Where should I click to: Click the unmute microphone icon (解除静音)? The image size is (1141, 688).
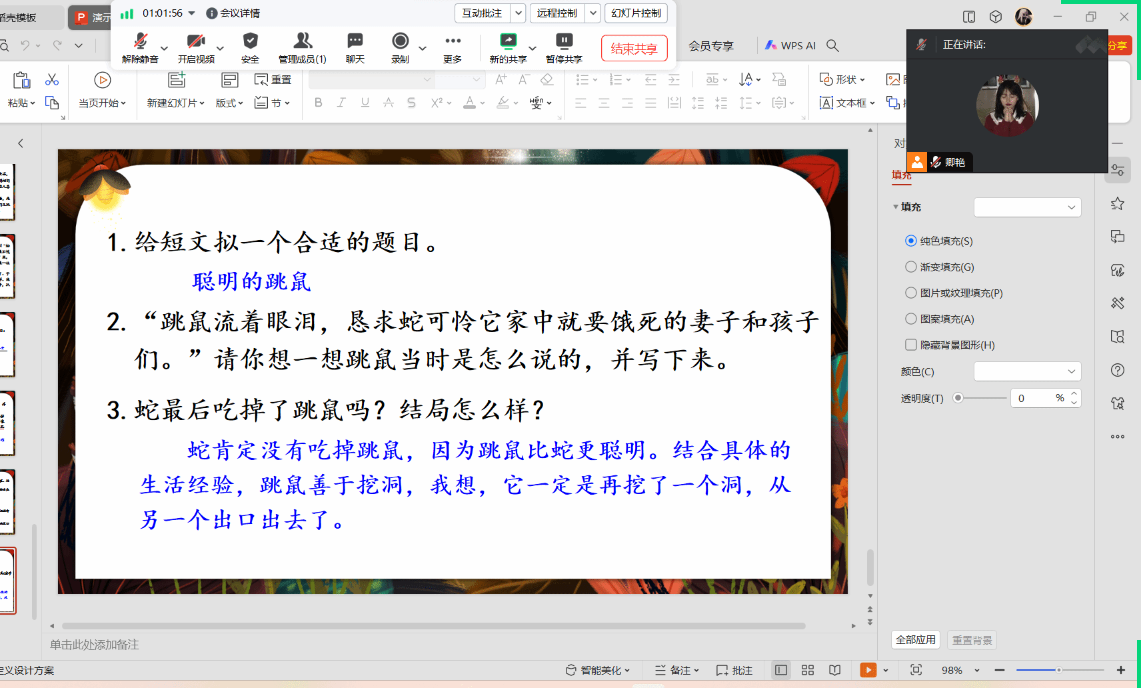[x=140, y=42]
